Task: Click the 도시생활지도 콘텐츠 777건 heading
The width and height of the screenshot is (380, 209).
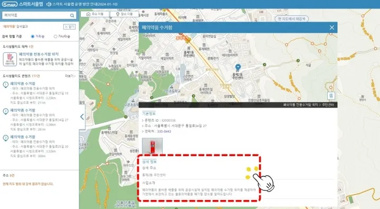Action: point(21,76)
